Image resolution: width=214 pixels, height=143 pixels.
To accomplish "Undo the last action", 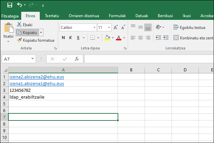I will 20,5.
